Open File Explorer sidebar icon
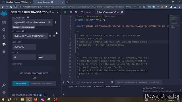 (4, 22)
